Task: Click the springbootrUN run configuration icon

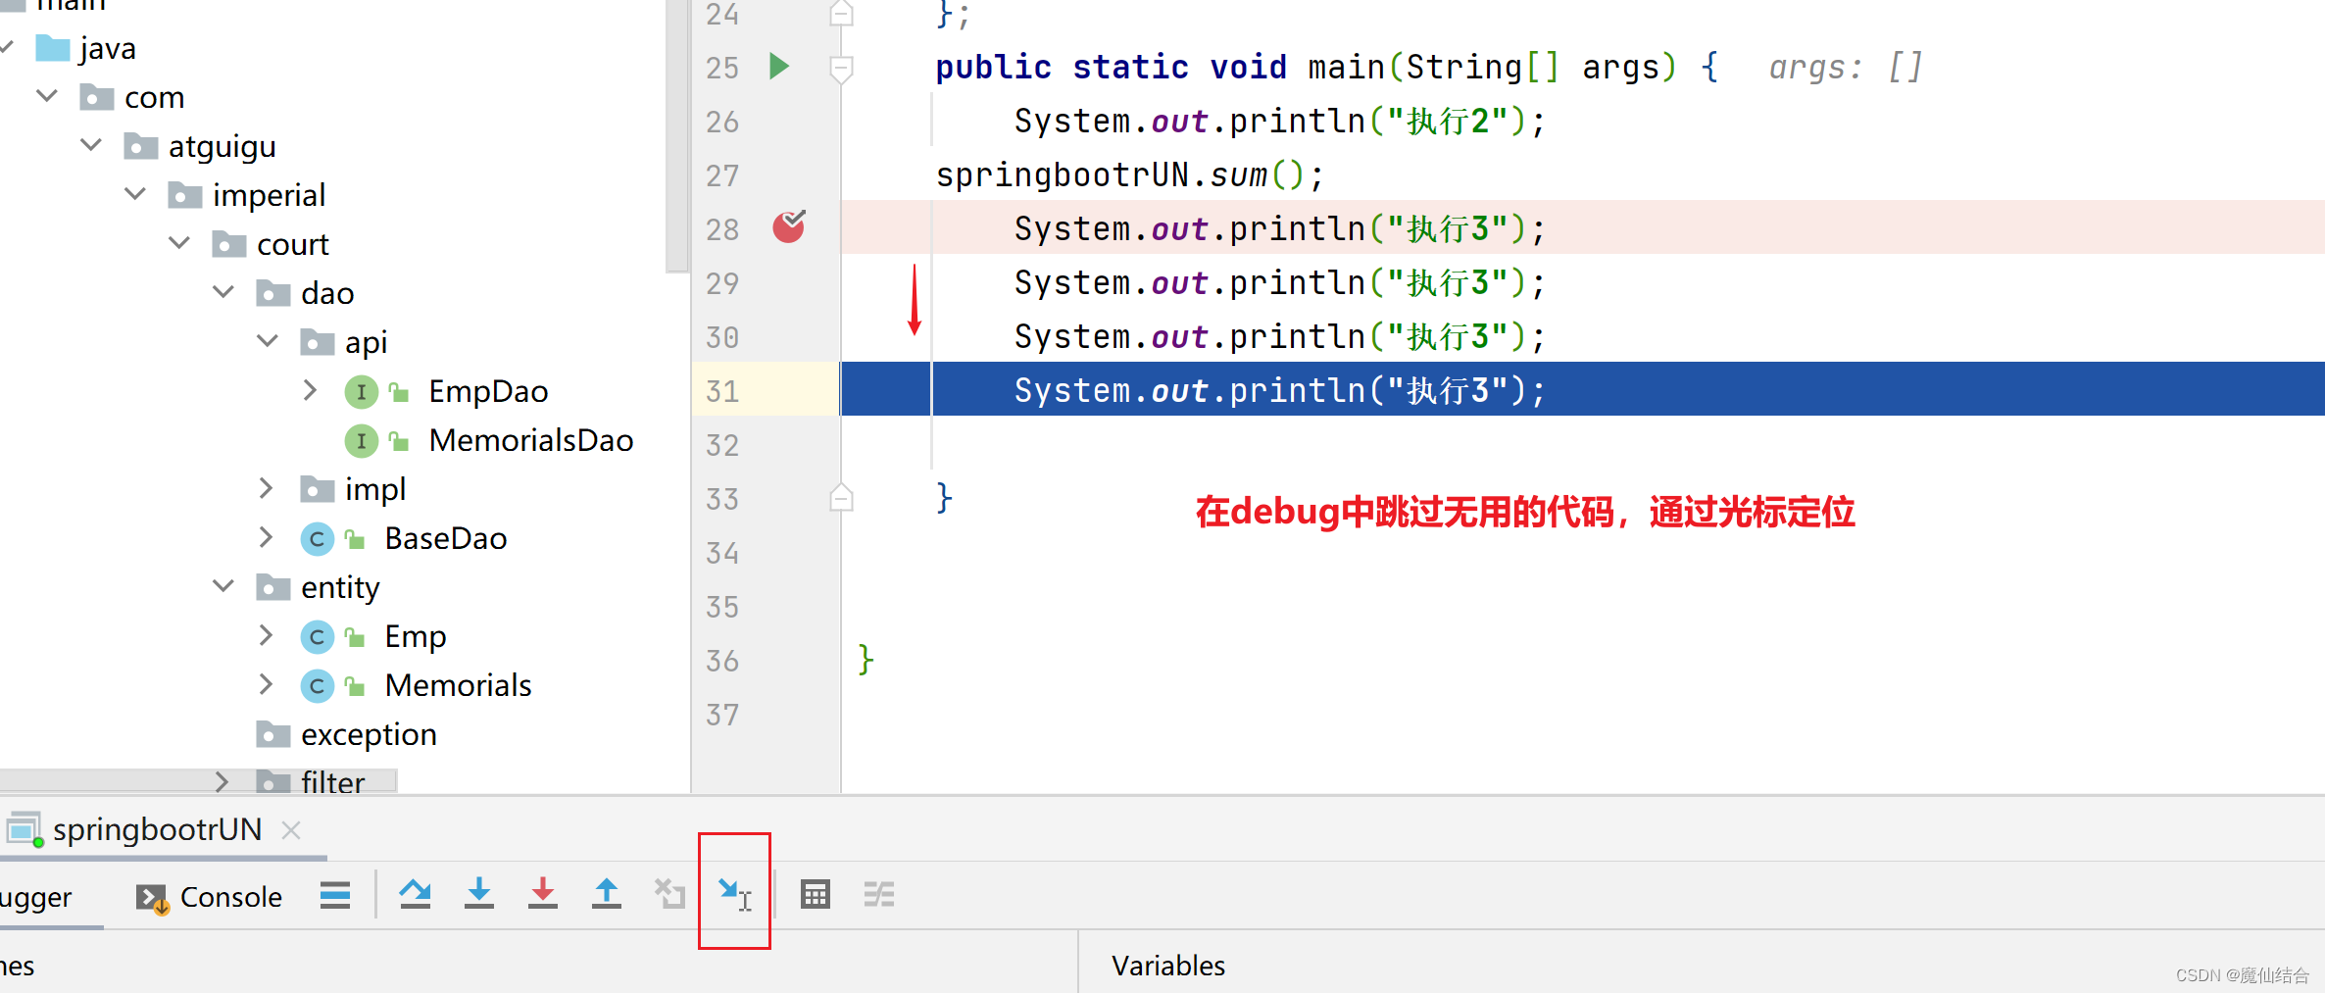Action: [25, 830]
